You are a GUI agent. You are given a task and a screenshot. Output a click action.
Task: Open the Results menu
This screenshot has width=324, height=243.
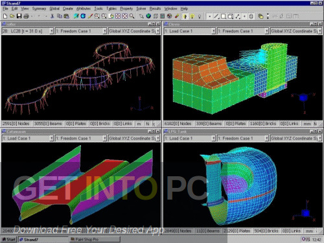coord(155,8)
